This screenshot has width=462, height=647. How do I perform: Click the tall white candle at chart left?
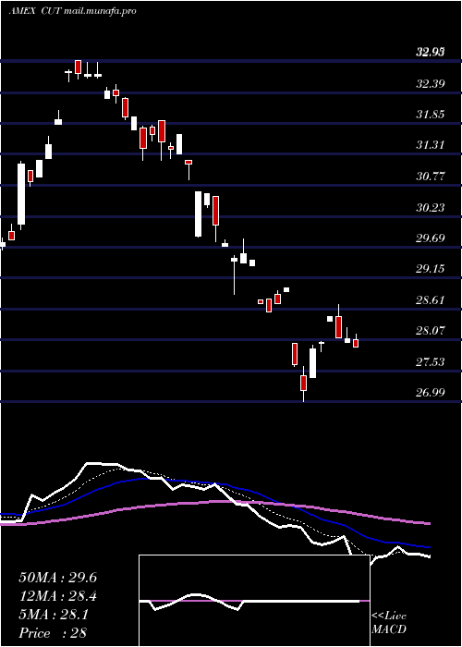[21, 194]
